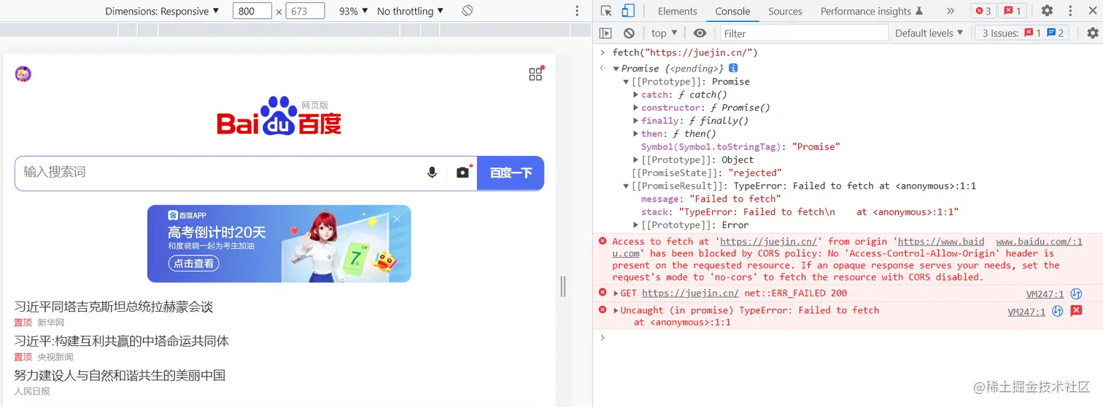Click the network icon on Uncaught TypeError row
Image resolution: width=1103 pixels, height=407 pixels.
[1058, 312]
